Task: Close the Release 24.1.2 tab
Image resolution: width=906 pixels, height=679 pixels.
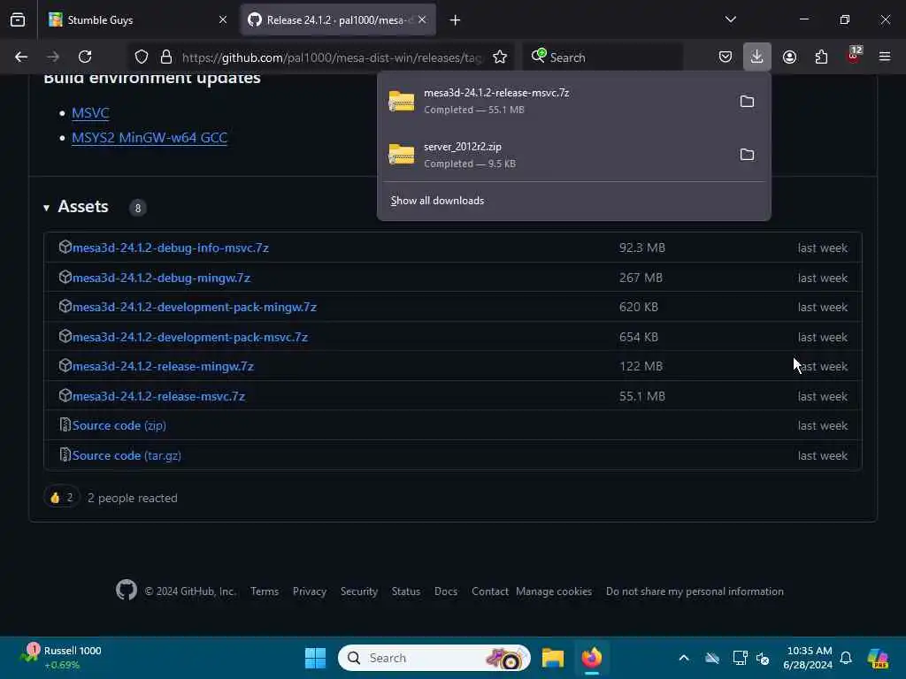Action: [422, 19]
